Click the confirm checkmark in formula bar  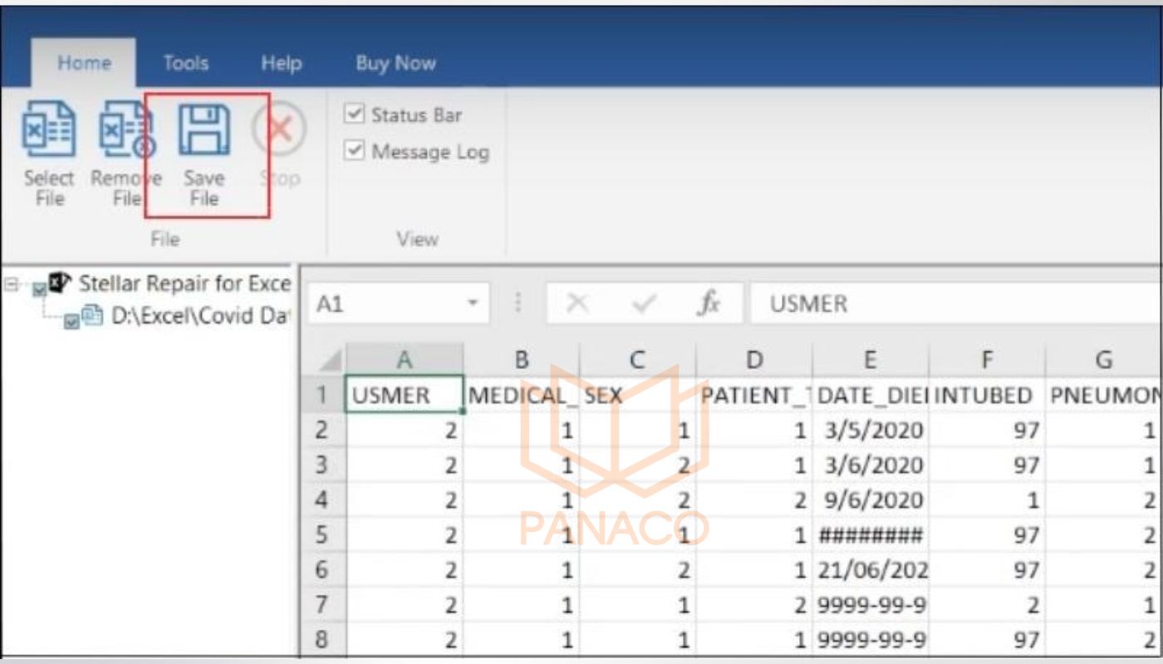(x=643, y=304)
